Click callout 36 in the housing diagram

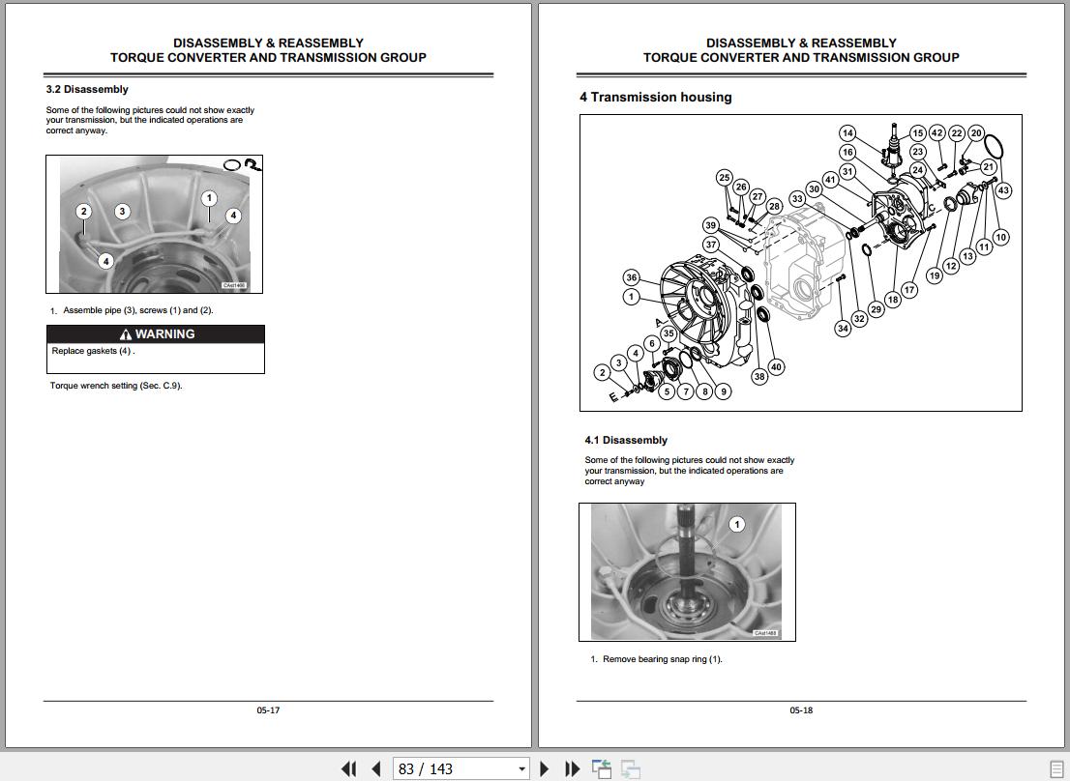click(632, 277)
